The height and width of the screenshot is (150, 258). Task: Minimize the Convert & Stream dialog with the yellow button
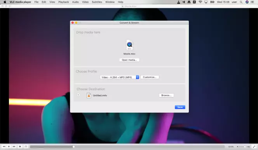tap(76, 23)
